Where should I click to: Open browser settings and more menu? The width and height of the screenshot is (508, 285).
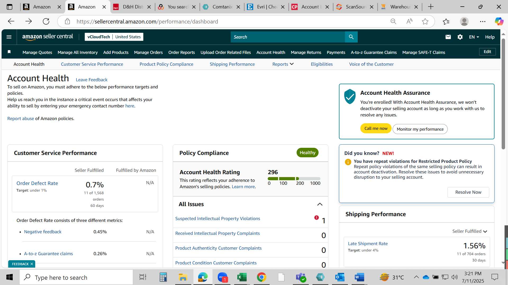pos(483,21)
